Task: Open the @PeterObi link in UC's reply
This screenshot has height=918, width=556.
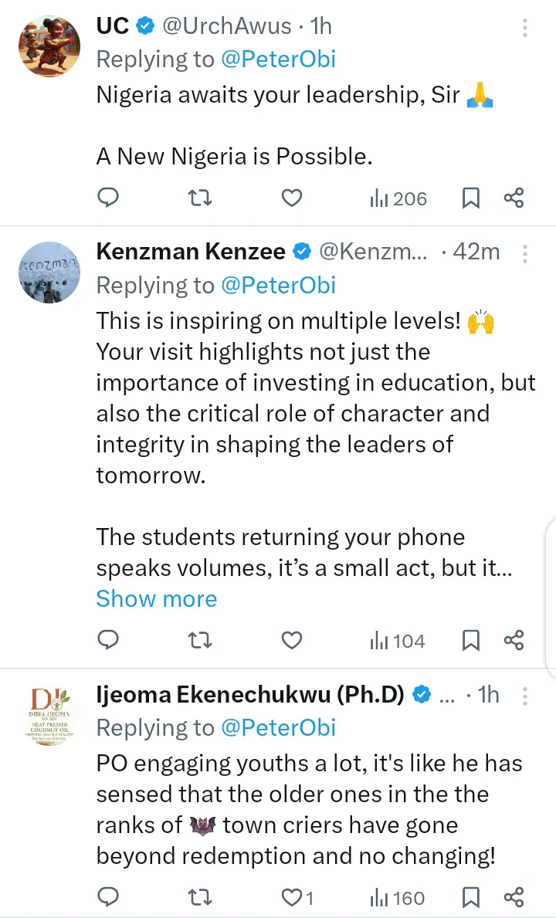Action: pos(278,59)
